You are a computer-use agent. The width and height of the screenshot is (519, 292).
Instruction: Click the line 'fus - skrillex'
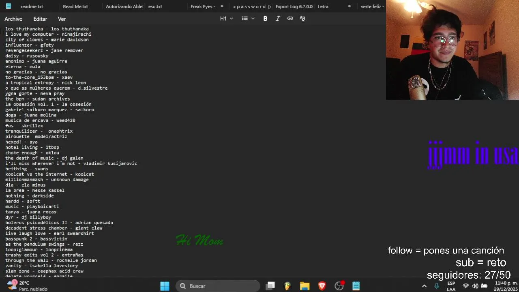pyautogui.click(x=24, y=126)
